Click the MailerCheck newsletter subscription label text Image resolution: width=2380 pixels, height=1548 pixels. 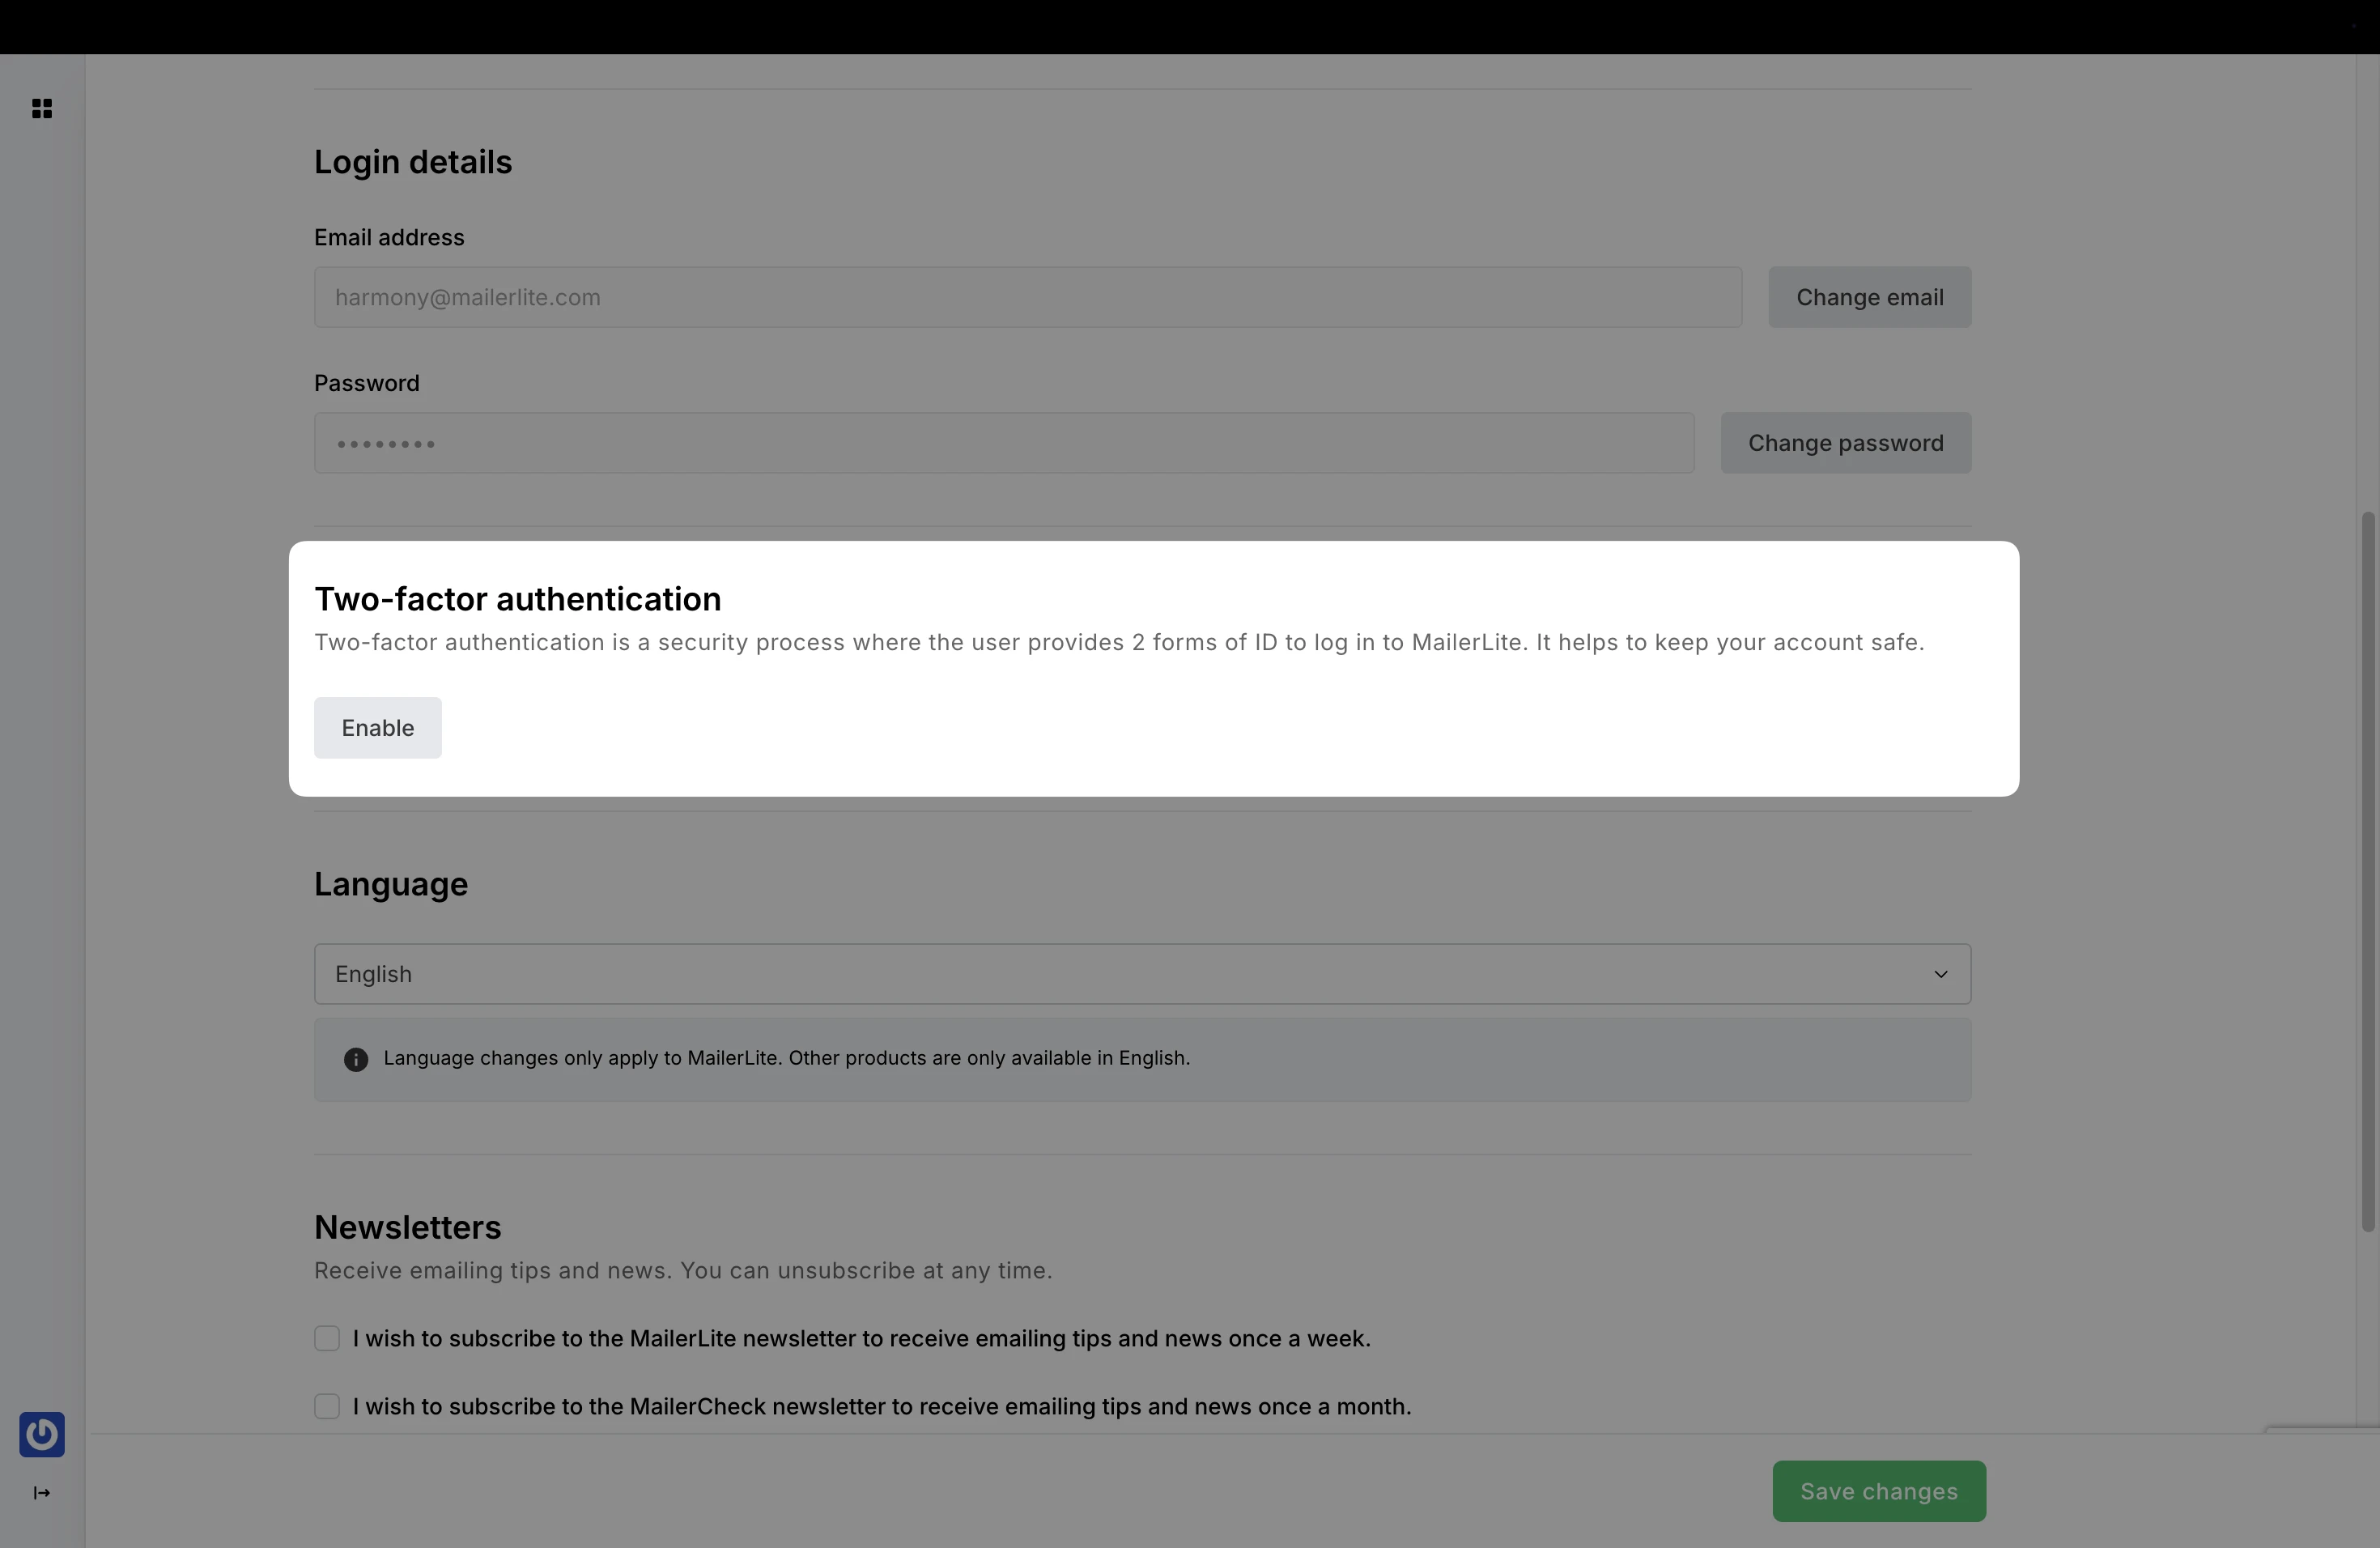pos(881,1406)
